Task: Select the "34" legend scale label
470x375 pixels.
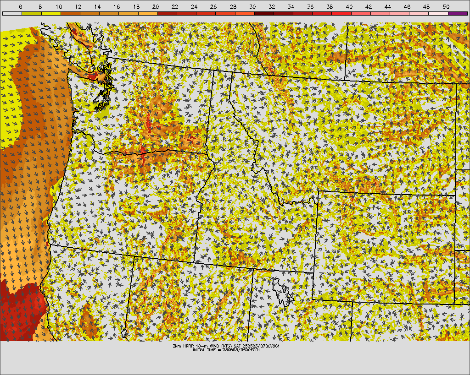Action: coord(291,6)
